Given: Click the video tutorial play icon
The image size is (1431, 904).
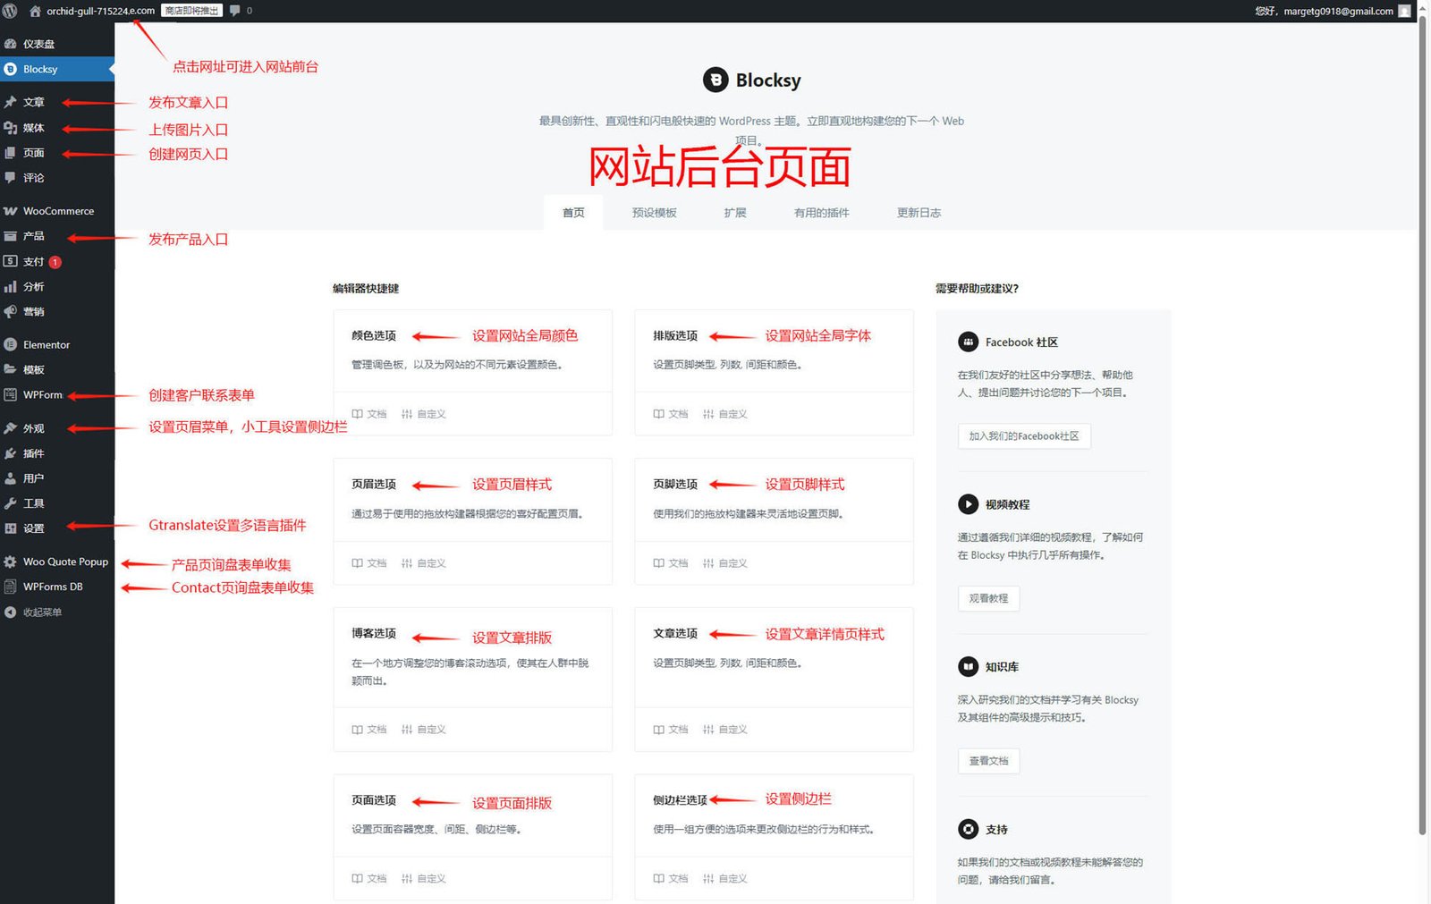Looking at the screenshot, I should [968, 504].
